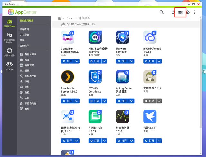Select 合作伙伴 category

click(x=24, y=46)
